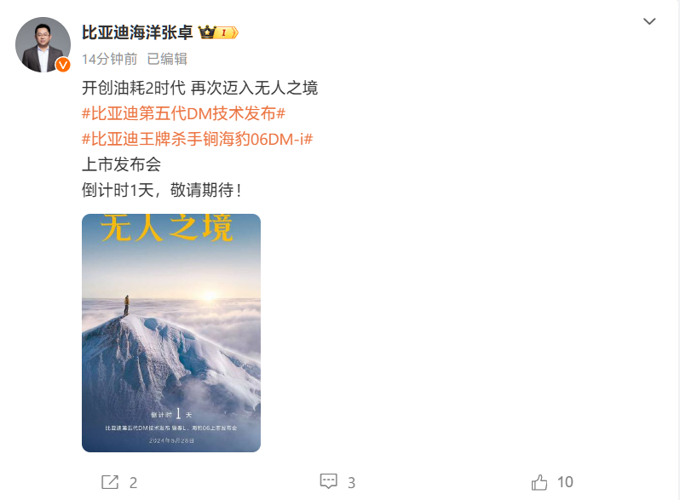Screen dimensions: 680x500
Task: Click the 倒计时1天,敬请期待 text line
Action: [162, 190]
